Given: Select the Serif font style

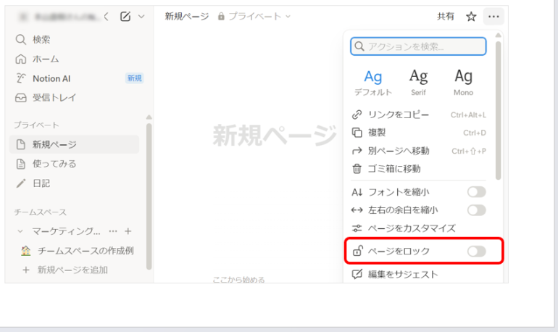Looking at the screenshot, I should click(418, 82).
